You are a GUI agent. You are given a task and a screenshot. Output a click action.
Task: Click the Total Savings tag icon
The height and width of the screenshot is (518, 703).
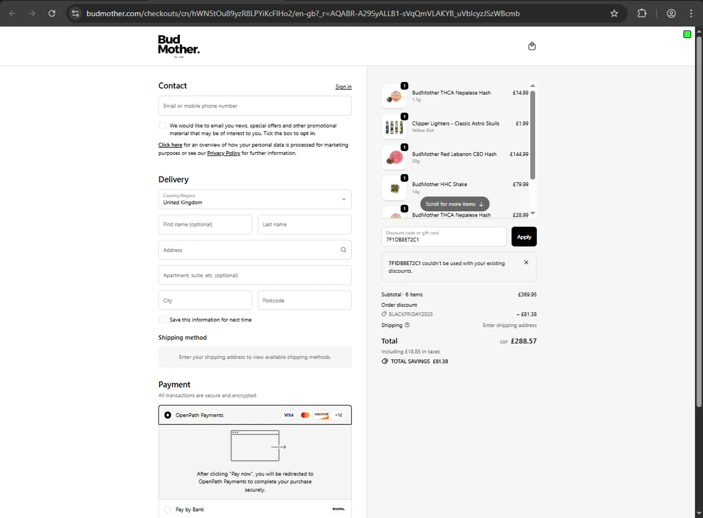pos(385,361)
